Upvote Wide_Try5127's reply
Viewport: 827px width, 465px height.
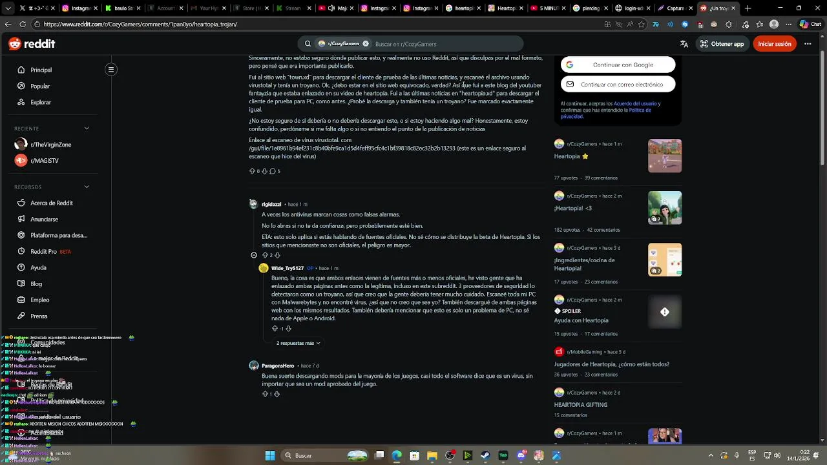click(x=275, y=329)
